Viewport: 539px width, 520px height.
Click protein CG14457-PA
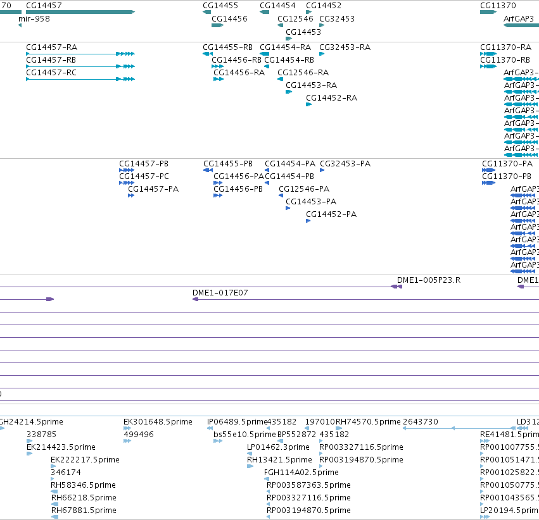153,189
